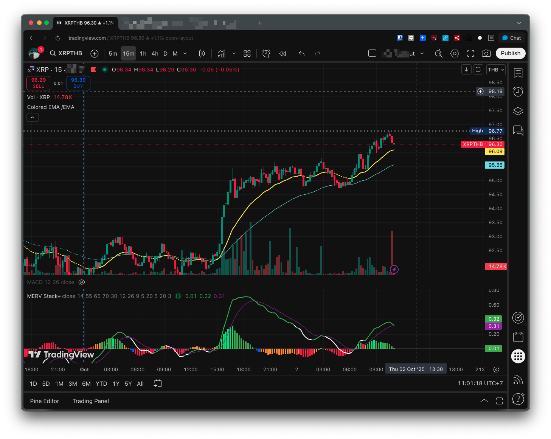The height and width of the screenshot is (439, 551).
Task: Expand the timeframe interval dropdown arrow
Action: point(185,54)
